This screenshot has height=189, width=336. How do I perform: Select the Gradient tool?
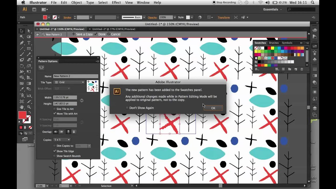[x=29, y=83]
